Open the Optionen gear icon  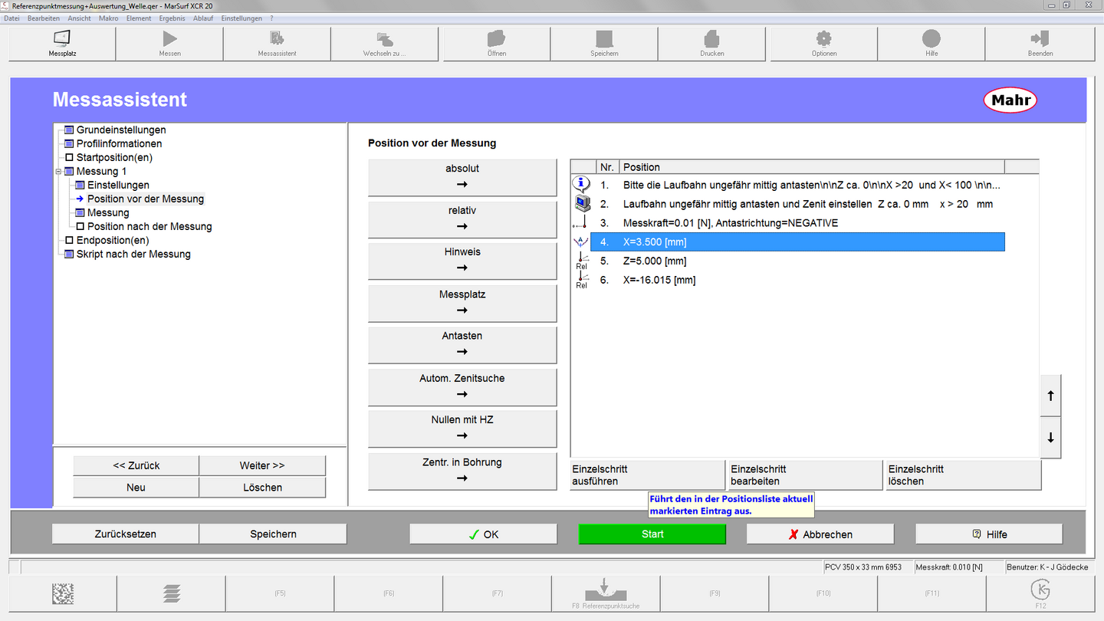(824, 39)
